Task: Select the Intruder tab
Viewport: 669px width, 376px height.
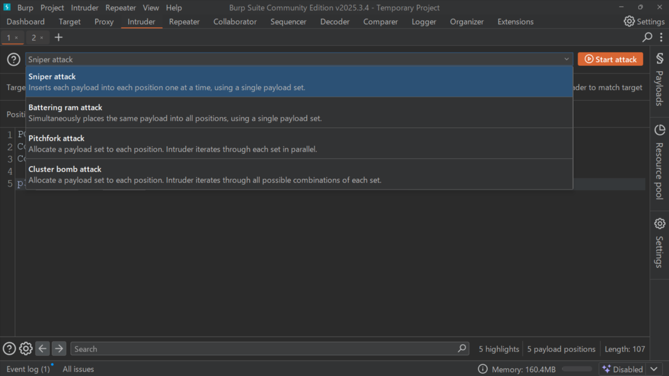Action: pyautogui.click(x=142, y=22)
